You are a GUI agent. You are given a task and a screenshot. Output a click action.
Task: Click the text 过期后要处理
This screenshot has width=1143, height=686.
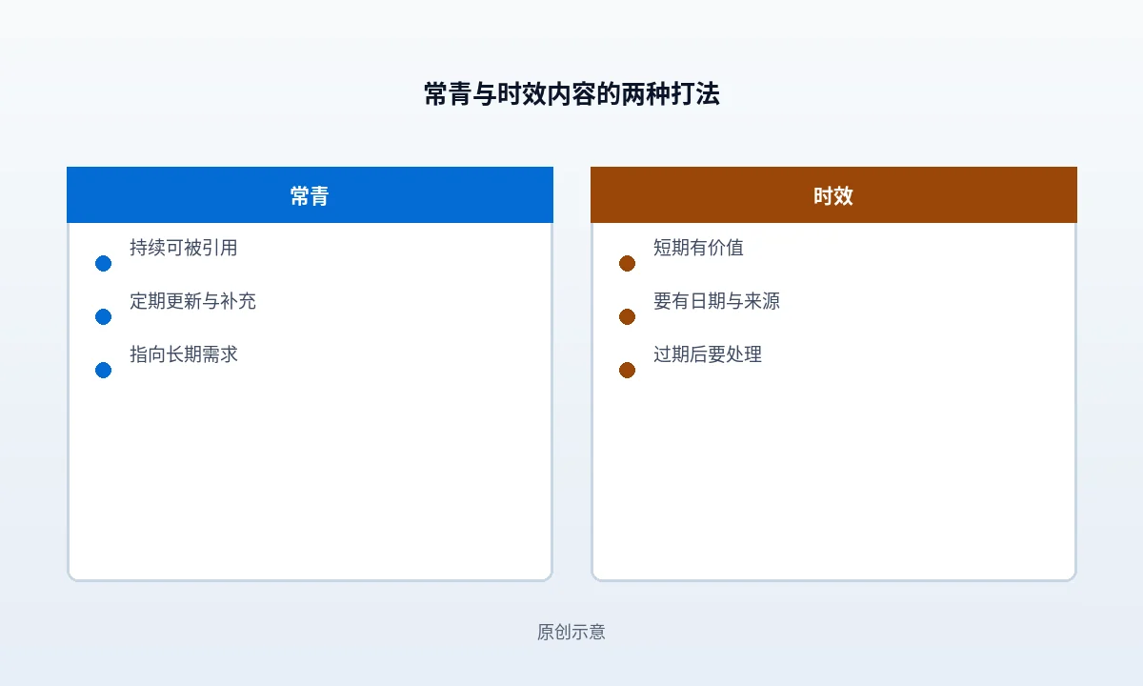pyautogui.click(x=708, y=354)
